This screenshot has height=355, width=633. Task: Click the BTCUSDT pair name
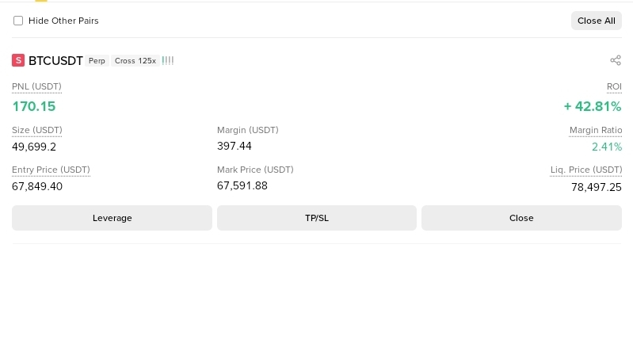55,60
